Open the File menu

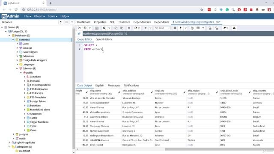click(x=27, y=16)
